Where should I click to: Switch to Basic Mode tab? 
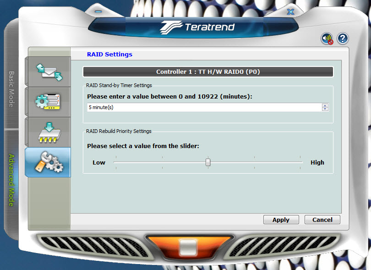pos(11,89)
